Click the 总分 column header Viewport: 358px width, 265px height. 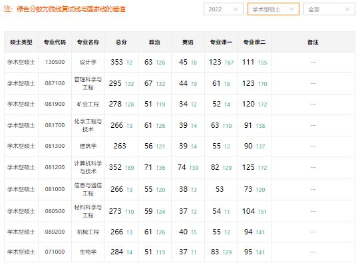tap(121, 42)
